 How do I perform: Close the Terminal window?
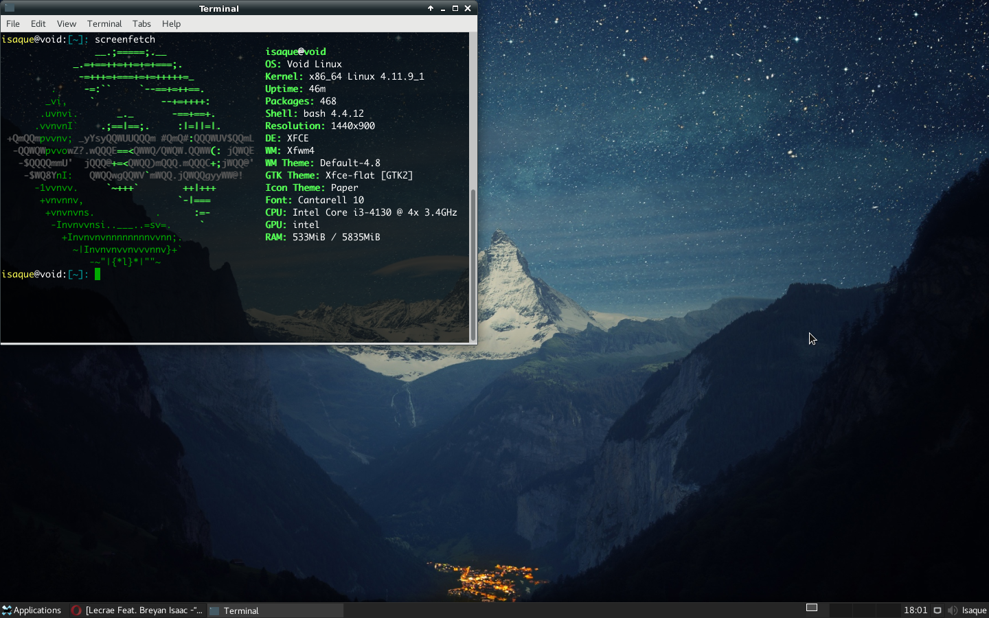pos(468,8)
